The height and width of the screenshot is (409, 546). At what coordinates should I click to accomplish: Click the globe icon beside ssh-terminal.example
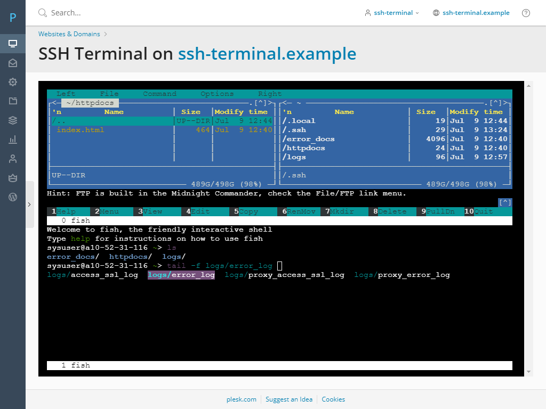pyautogui.click(x=436, y=13)
